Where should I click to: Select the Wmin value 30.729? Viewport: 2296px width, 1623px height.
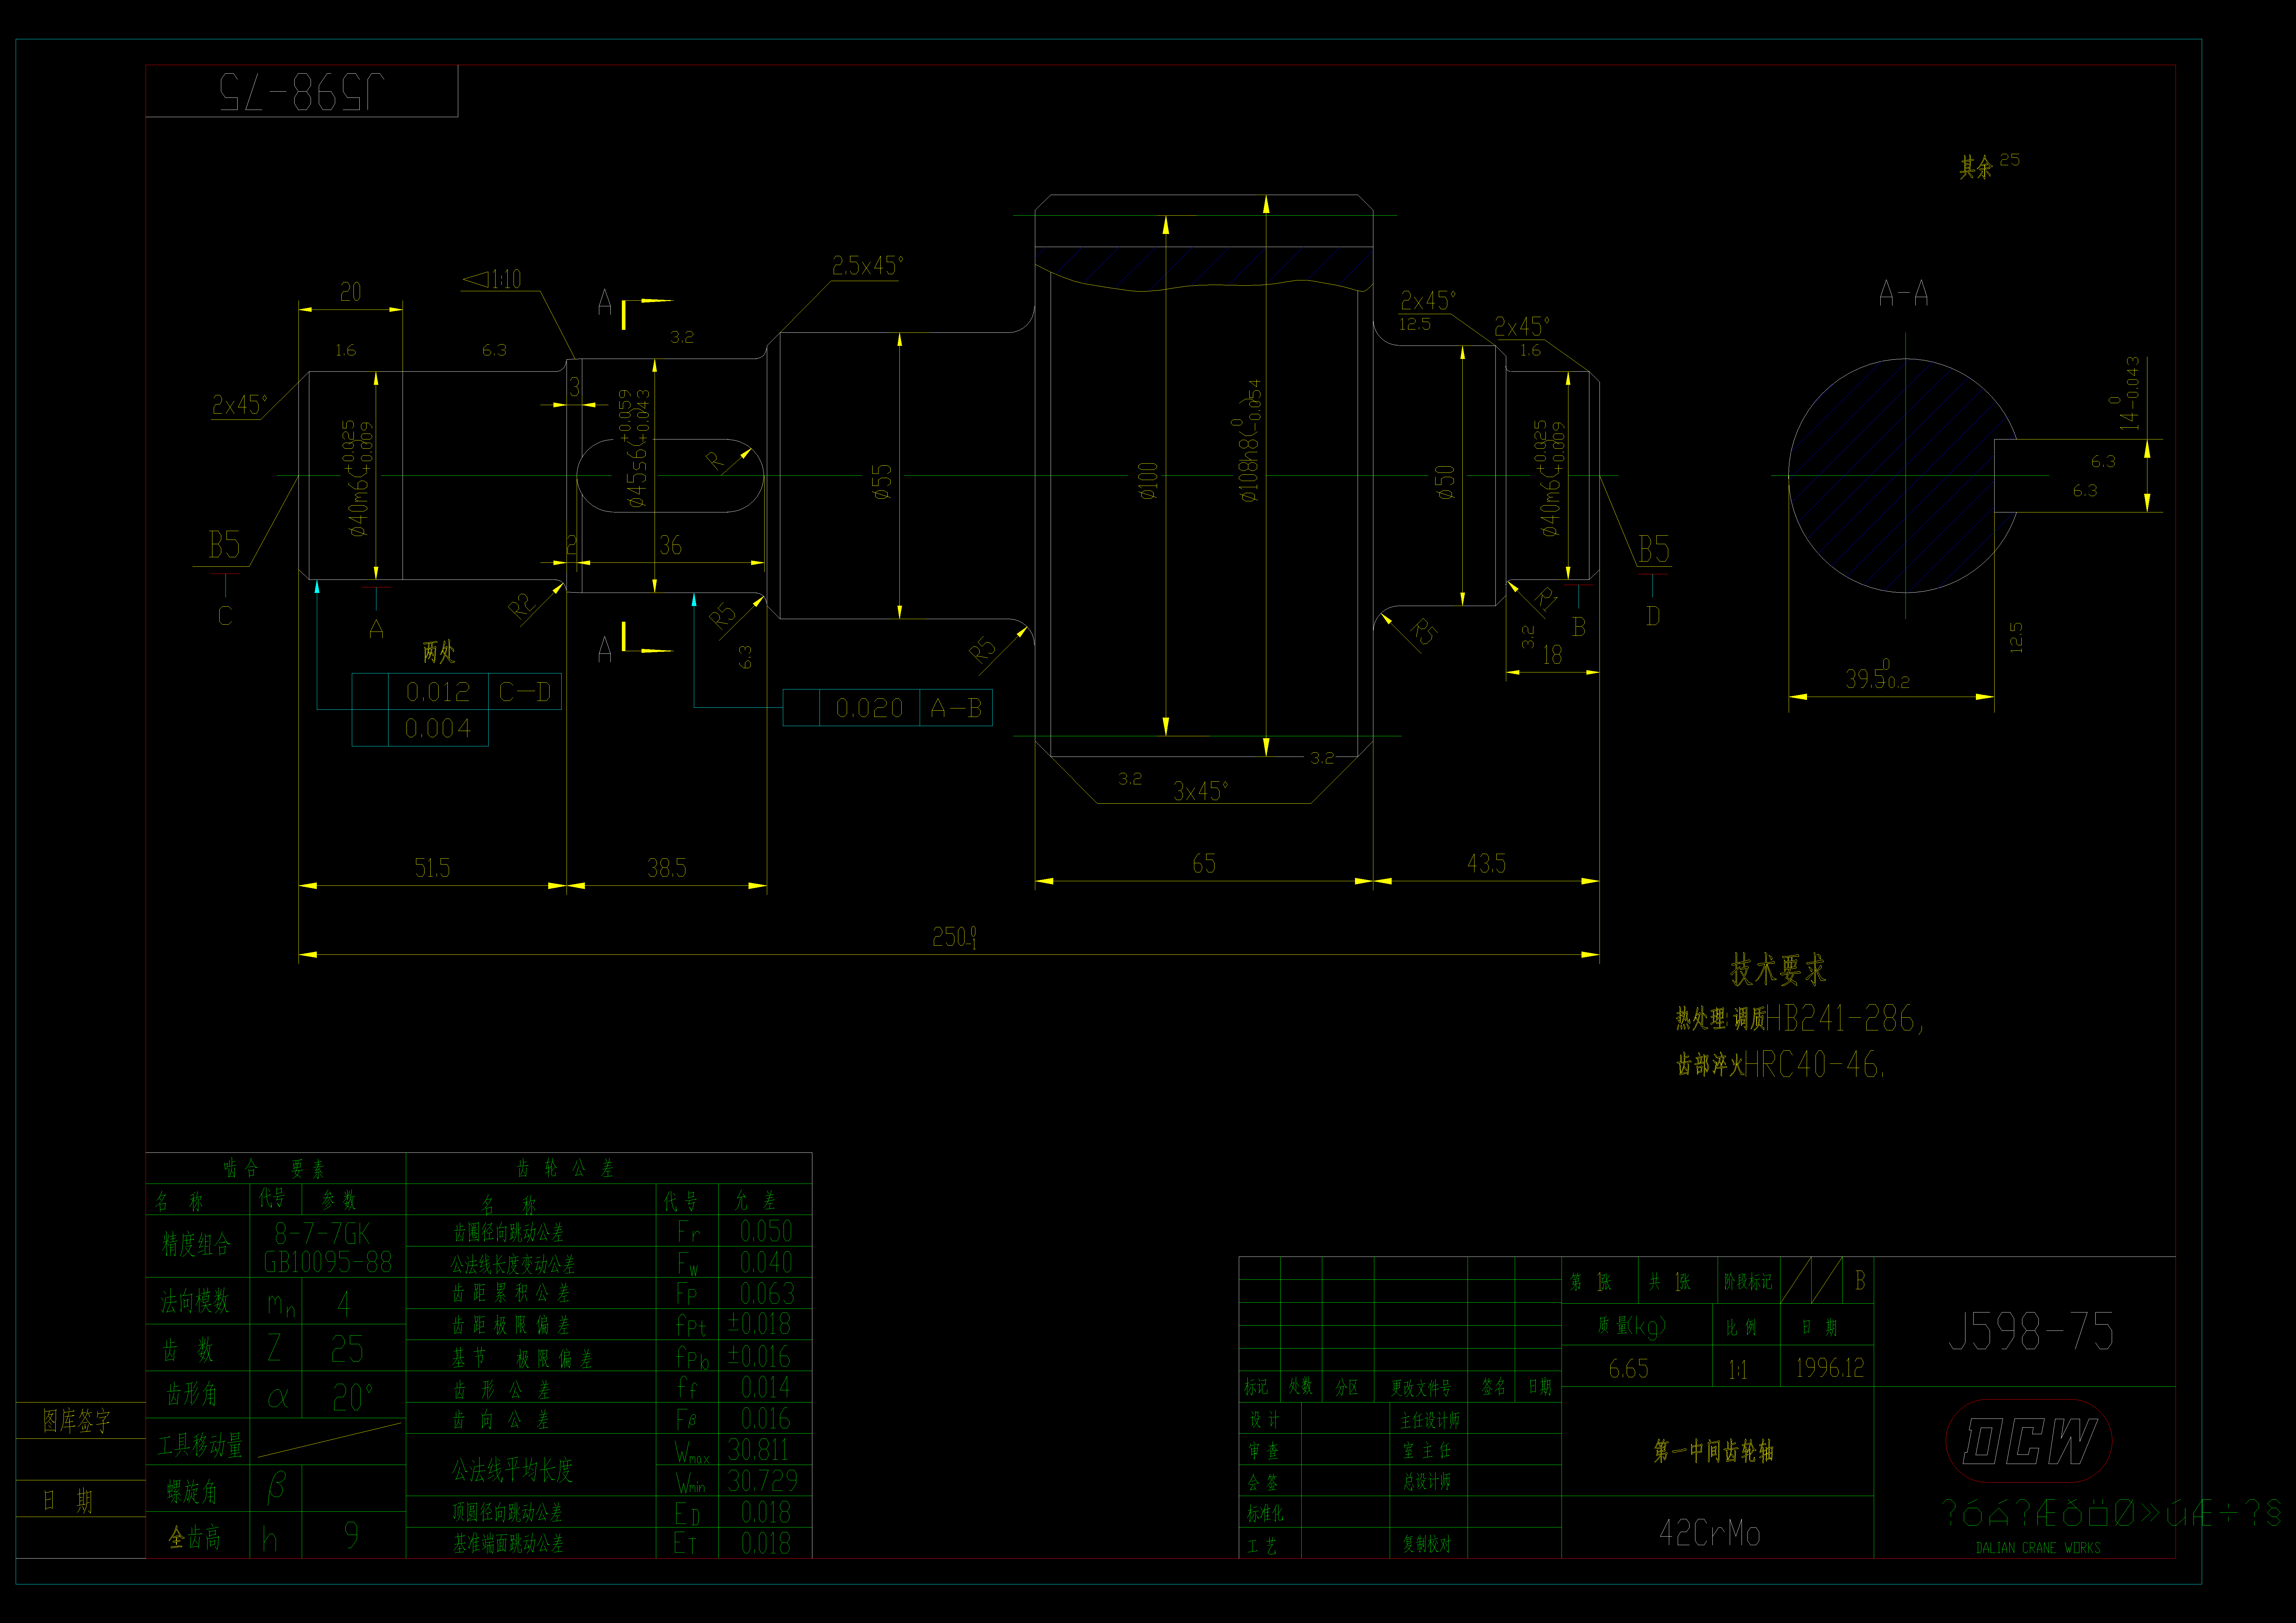click(762, 1481)
